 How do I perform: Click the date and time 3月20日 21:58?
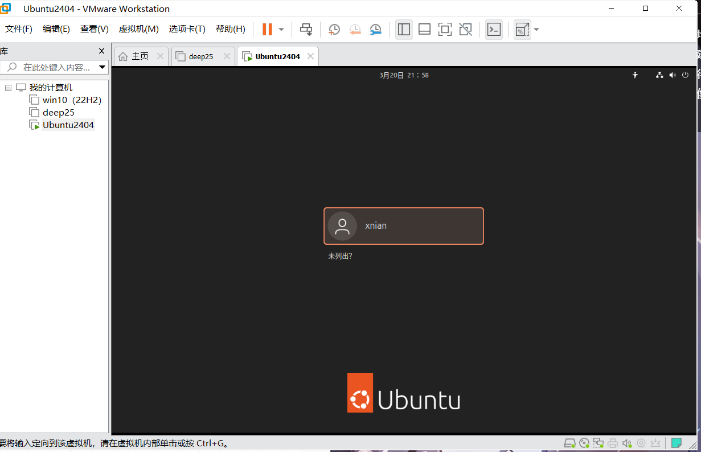pos(404,75)
